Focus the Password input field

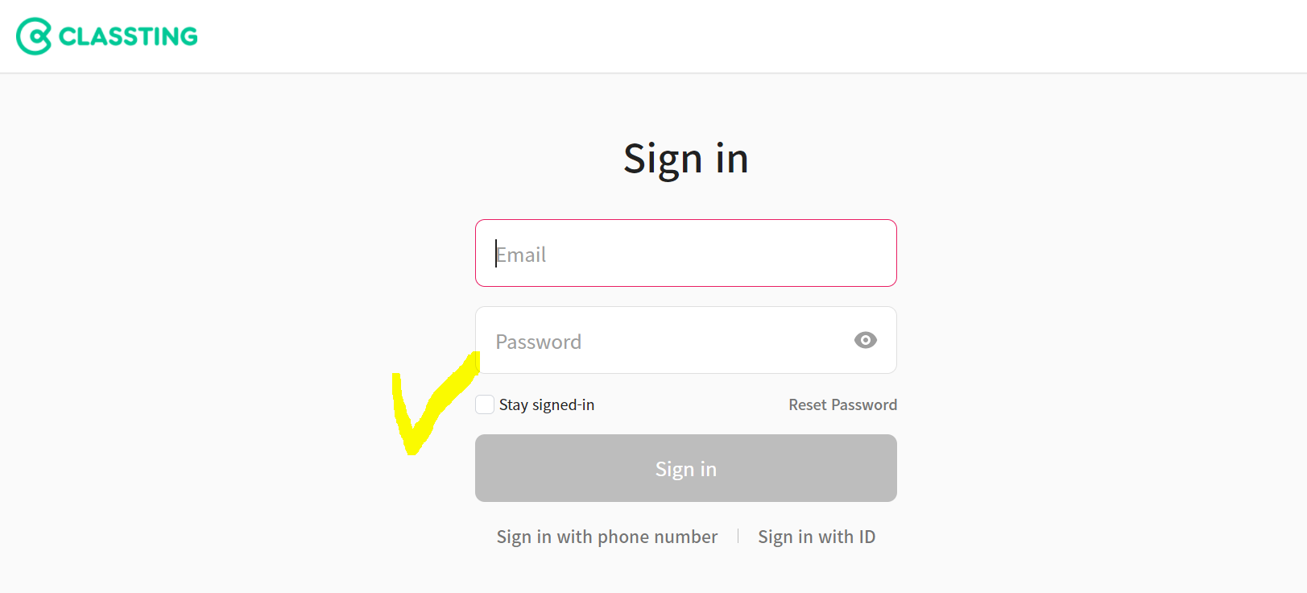[x=686, y=340]
